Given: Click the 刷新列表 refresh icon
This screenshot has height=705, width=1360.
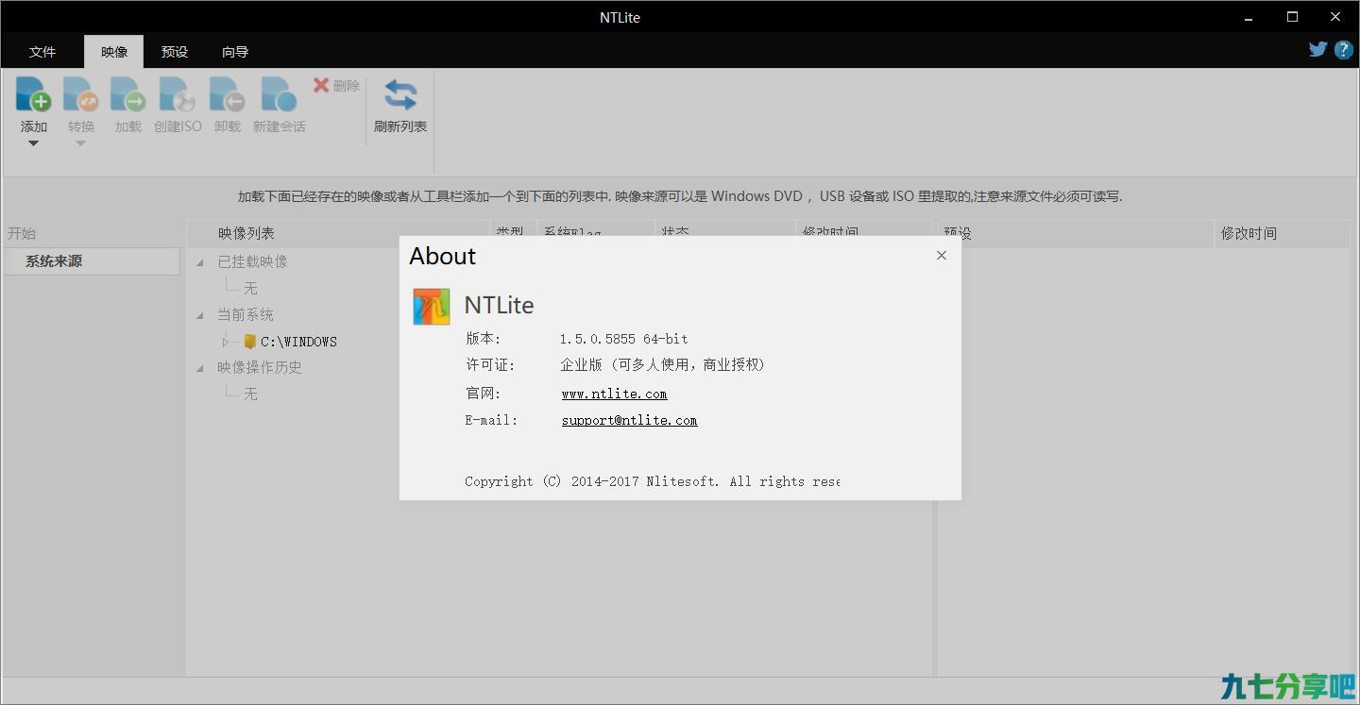Looking at the screenshot, I should [x=400, y=95].
